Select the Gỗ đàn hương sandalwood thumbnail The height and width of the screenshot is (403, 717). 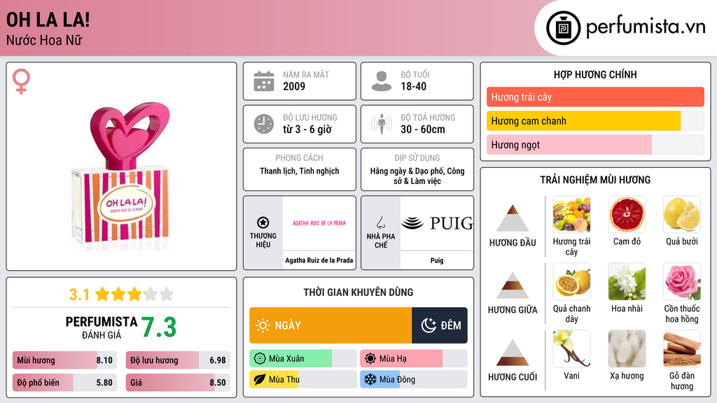(x=682, y=348)
